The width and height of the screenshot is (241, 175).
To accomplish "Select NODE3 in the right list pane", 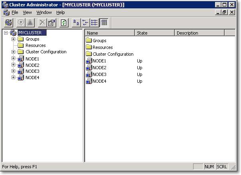I will [x=99, y=74].
